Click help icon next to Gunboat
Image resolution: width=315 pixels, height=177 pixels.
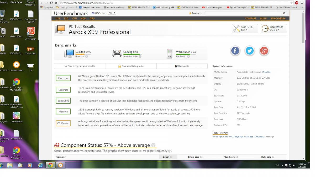coord(87,56)
